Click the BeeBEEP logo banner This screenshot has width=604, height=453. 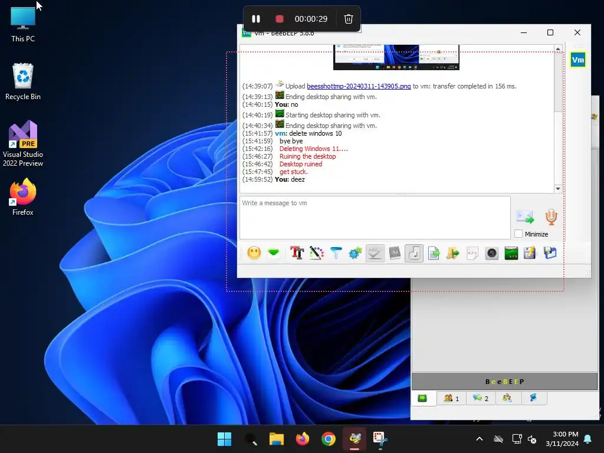click(x=505, y=382)
